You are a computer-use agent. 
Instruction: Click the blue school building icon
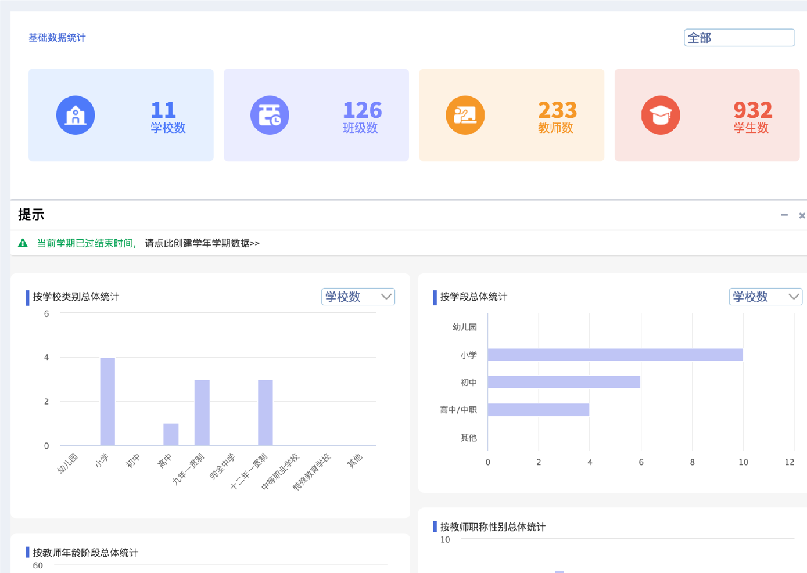pyautogui.click(x=76, y=115)
